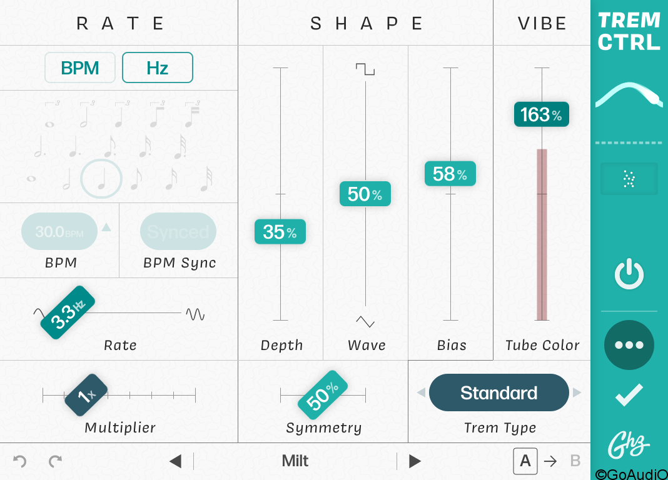Click the checkmark icon in the sidebar
This screenshot has width=668, height=480.
pyautogui.click(x=629, y=395)
